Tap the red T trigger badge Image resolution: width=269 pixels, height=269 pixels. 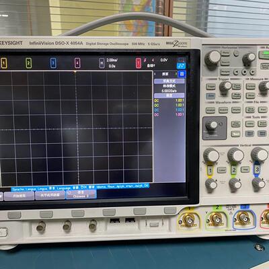pyautogui.click(x=139, y=63)
